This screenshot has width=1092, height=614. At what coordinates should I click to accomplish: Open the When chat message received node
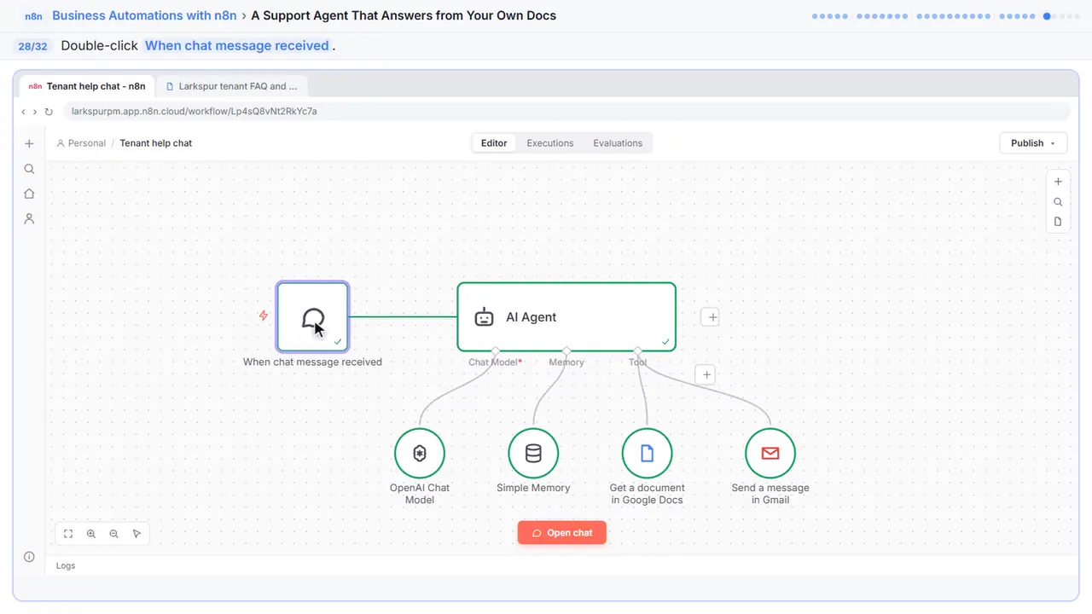pyautogui.click(x=312, y=316)
